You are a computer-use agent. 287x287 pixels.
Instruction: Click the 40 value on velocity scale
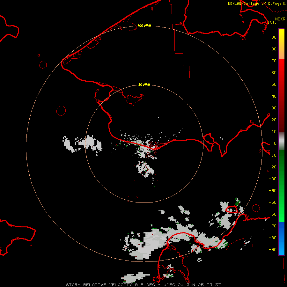[x=274, y=96]
